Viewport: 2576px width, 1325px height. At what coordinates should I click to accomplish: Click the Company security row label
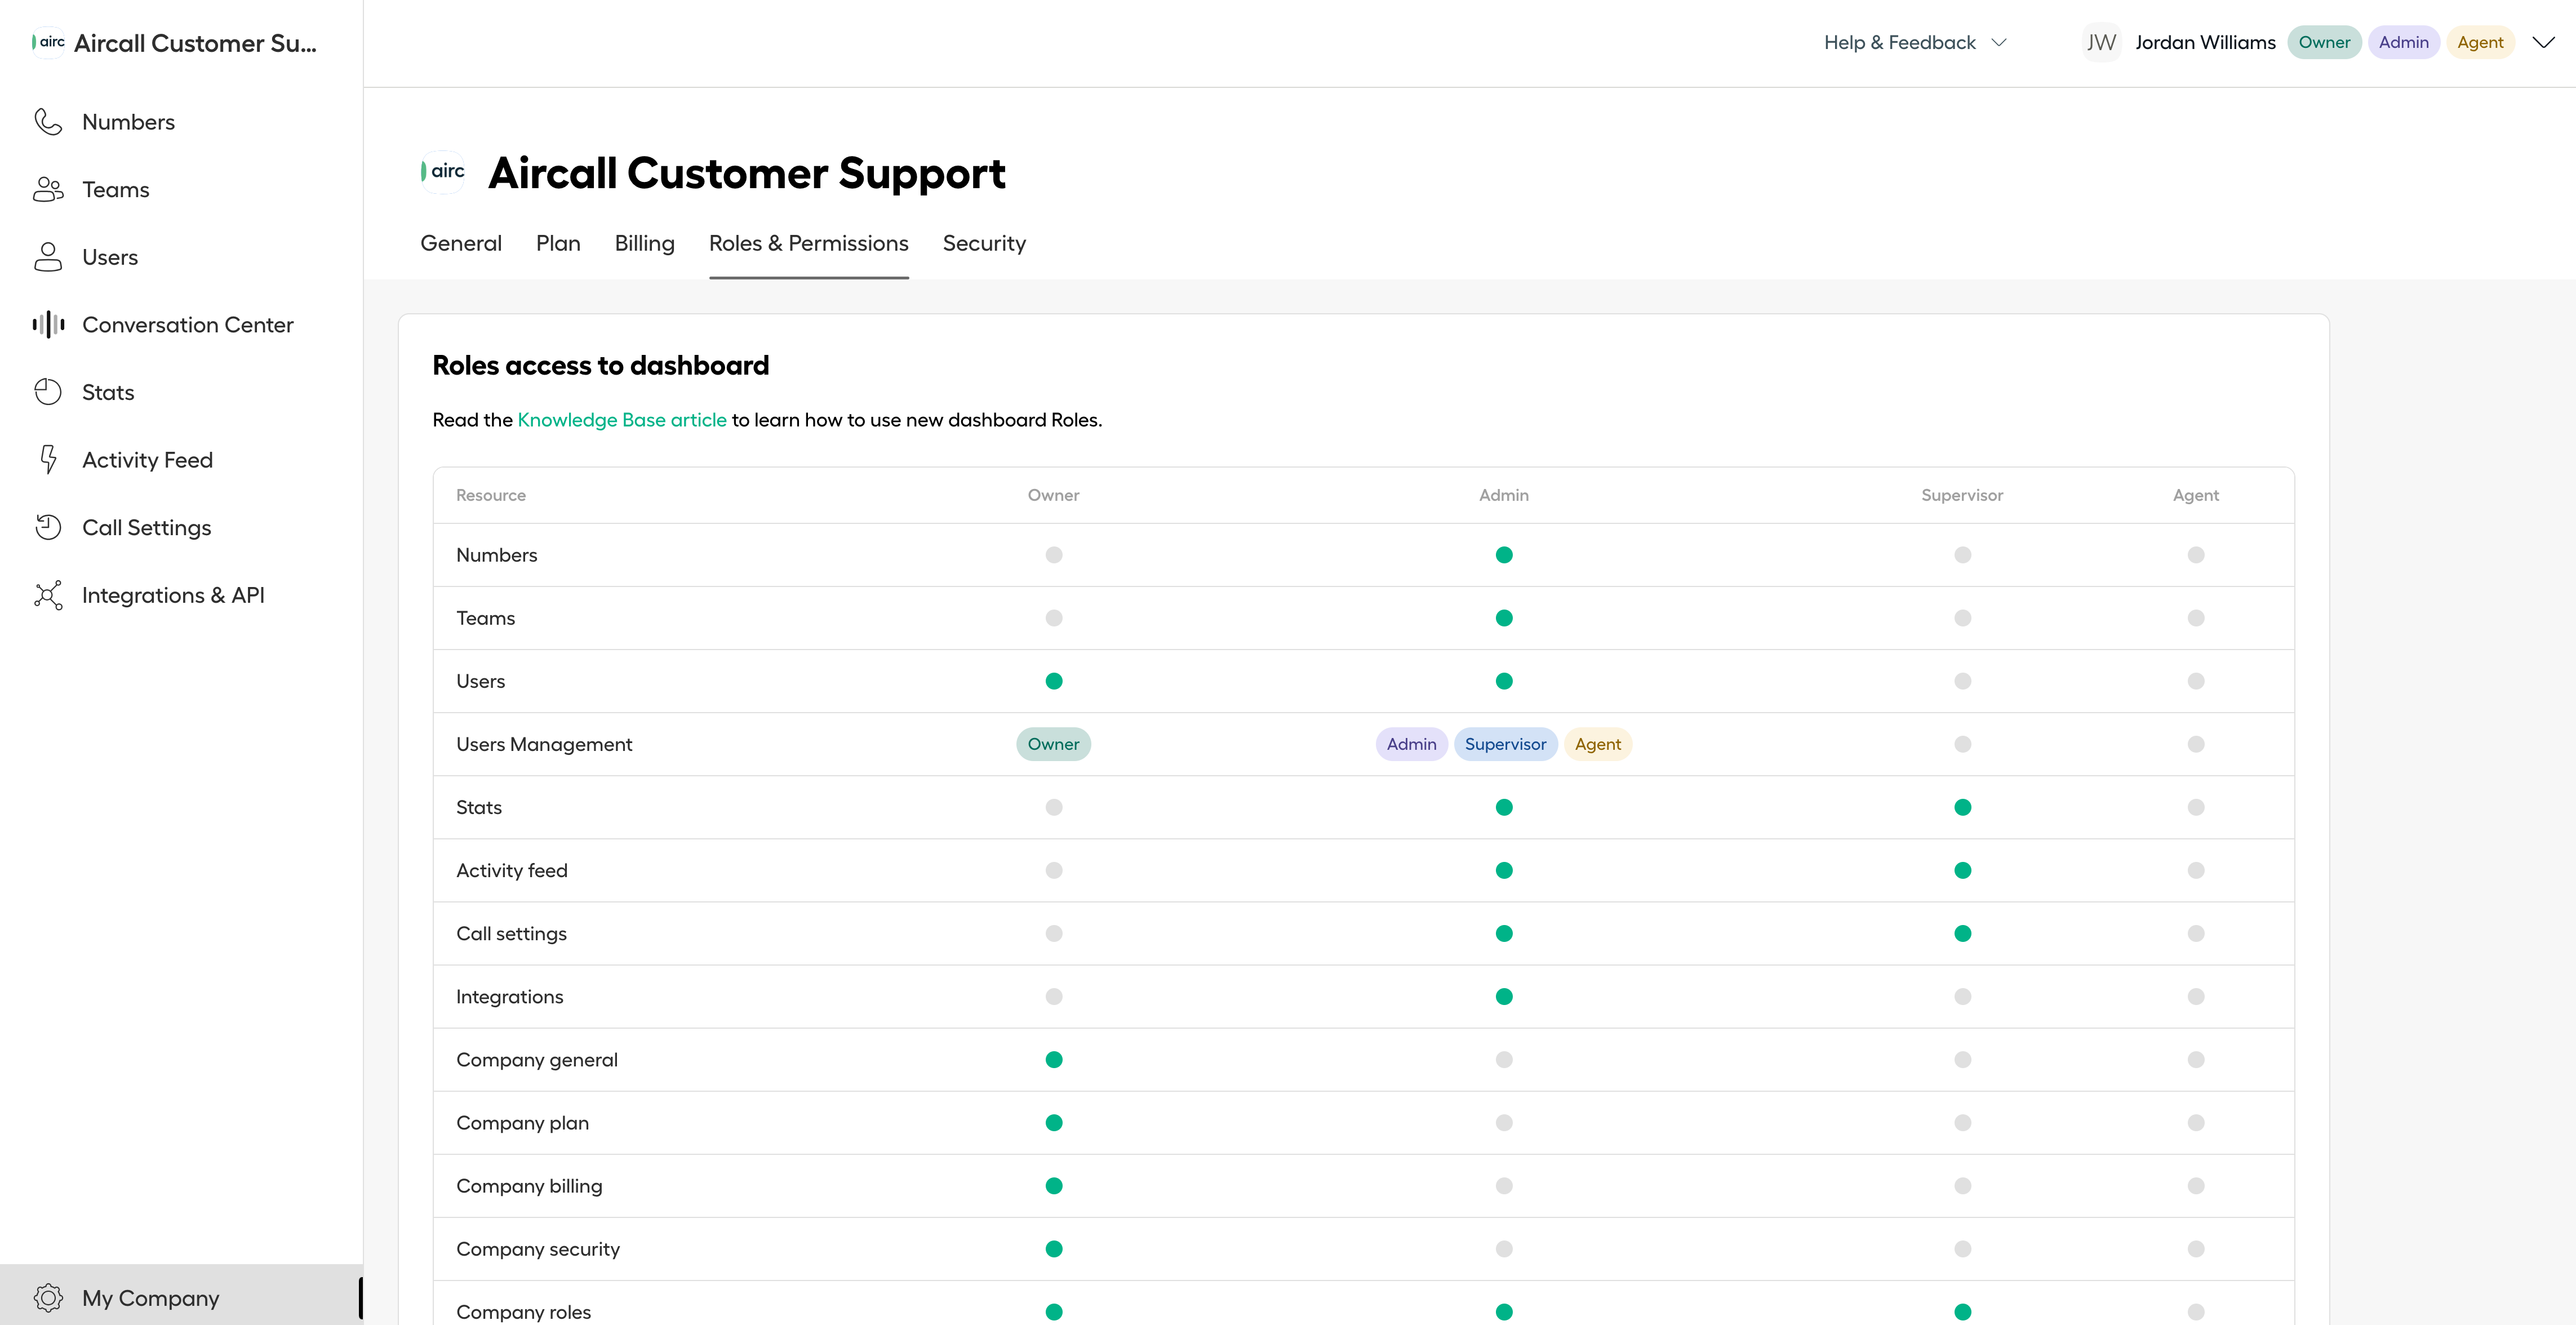[538, 1249]
